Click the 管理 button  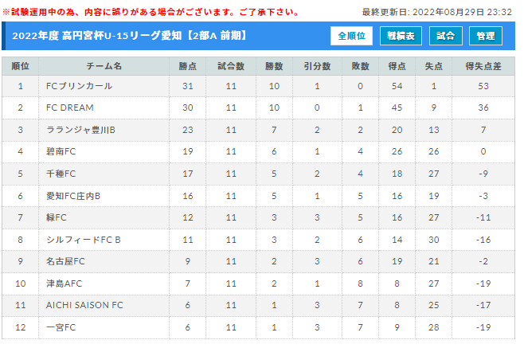[x=486, y=36]
